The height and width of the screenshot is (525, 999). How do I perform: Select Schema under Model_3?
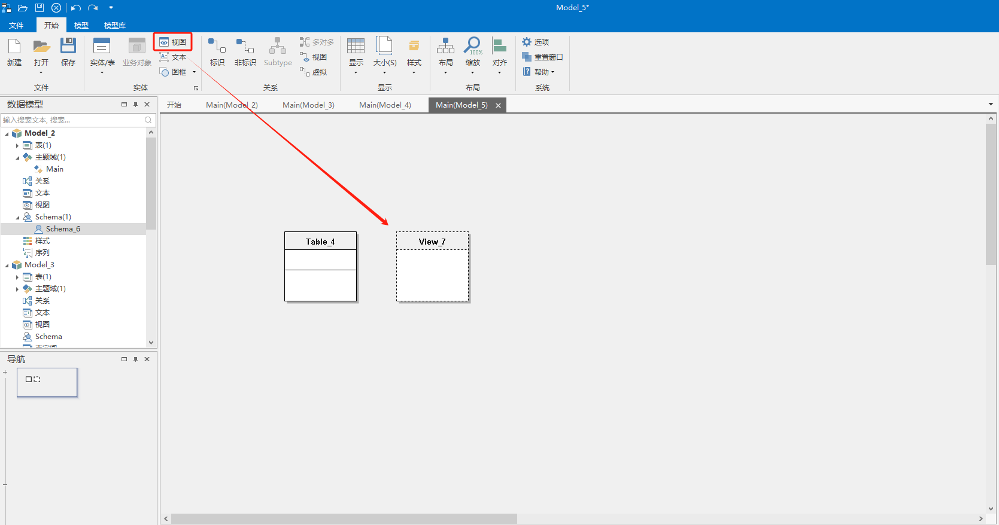click(48, 337)
